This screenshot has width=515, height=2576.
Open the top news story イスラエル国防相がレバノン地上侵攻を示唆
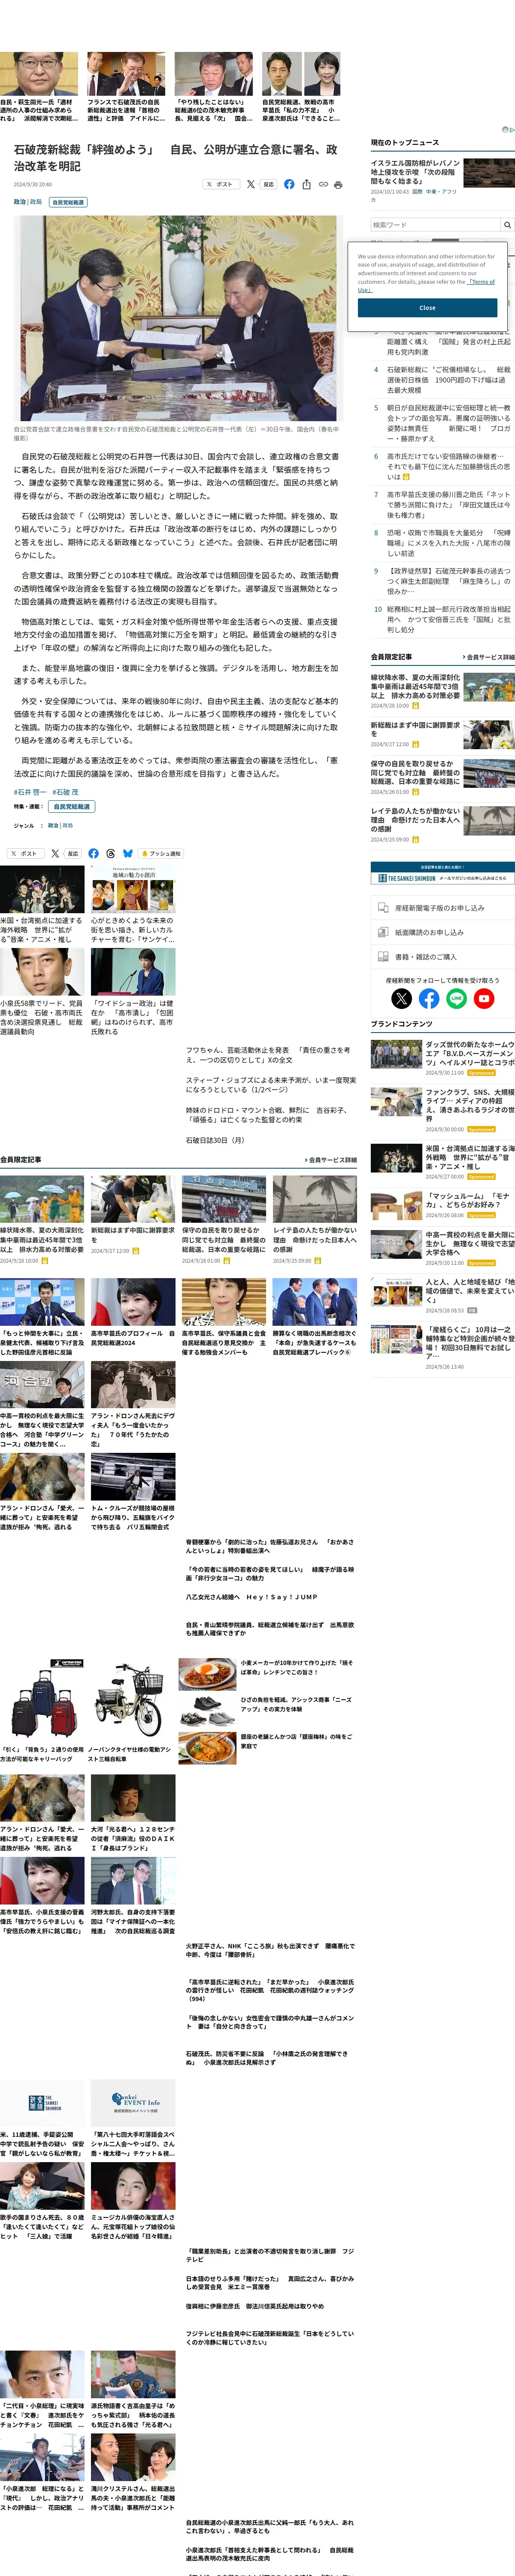click(x=415, y=172)
